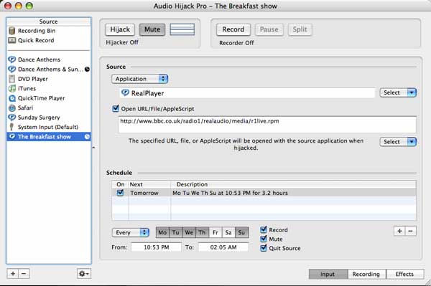Click the DVD Player icon in source list

click(11, 79)
